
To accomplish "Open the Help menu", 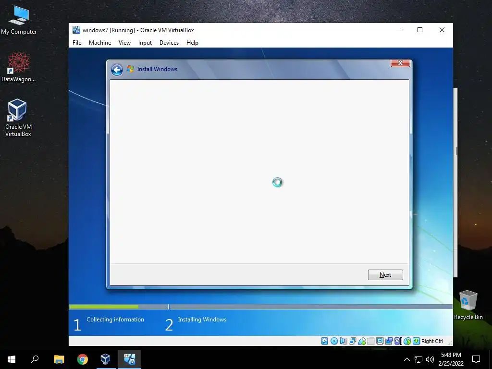I will 192,43.
